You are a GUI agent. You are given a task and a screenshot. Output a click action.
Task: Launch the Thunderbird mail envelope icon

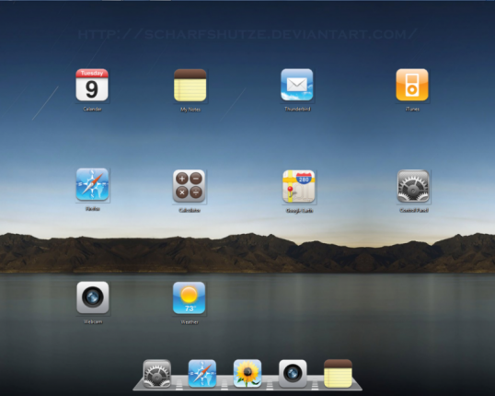pos(297,85)
